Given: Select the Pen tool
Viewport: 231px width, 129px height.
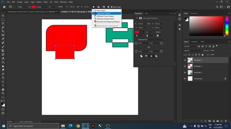Looking at the screenshot, I should 3,74.
